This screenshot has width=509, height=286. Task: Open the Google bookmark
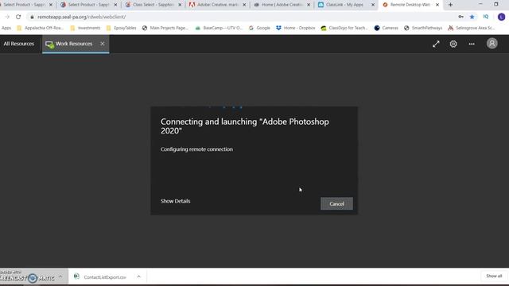(259, 28)
